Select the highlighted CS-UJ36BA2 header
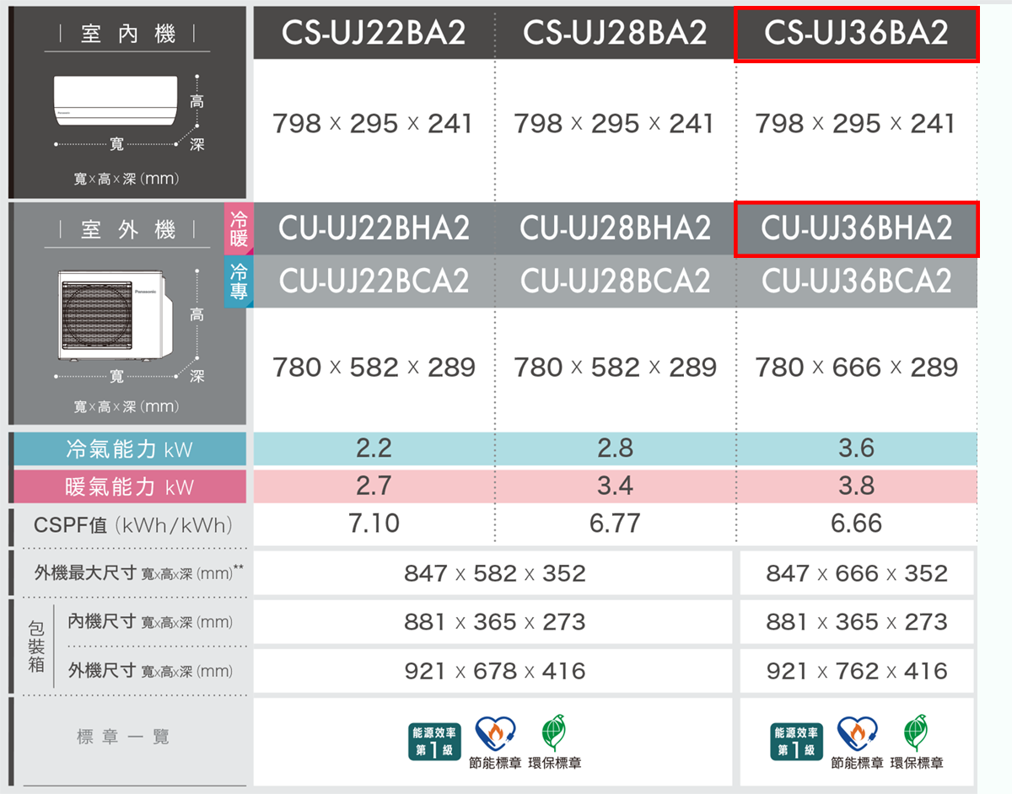This screenshot has width=1012, height=794. [x=856, y=33]
